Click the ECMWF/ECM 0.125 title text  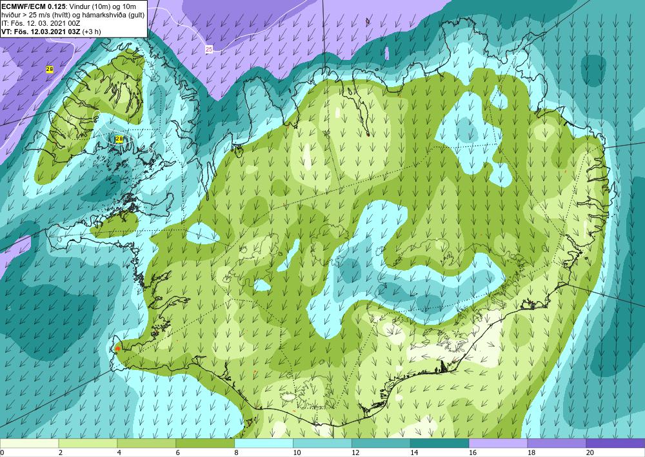pyautogui.click(x=33, y=6)
